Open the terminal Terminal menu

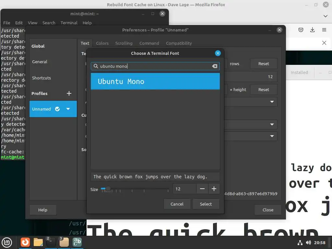coord(69,23)
